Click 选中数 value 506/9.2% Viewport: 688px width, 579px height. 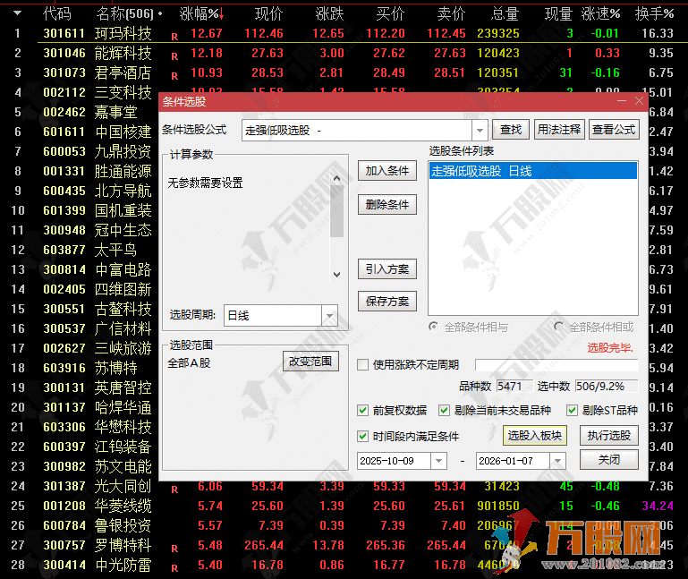606,387
